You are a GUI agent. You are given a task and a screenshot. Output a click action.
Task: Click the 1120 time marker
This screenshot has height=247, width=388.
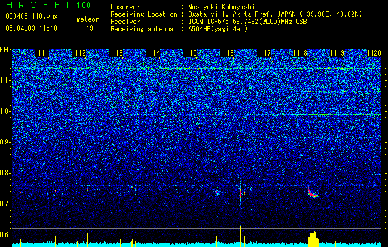(x=374, y=53)
